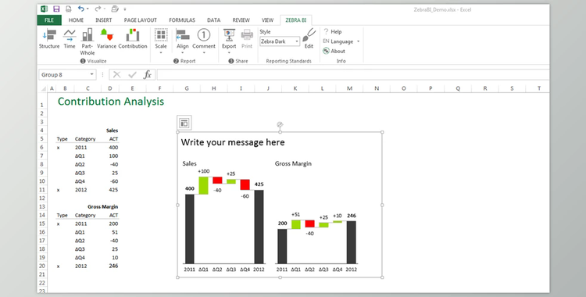Open the VIEW tab
Image resolution: width=586 pixels, height=297 pixels.
[x=267, y=20]
